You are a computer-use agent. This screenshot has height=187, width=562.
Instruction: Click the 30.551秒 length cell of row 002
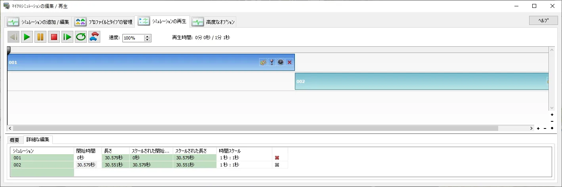(x=115, y=165)
